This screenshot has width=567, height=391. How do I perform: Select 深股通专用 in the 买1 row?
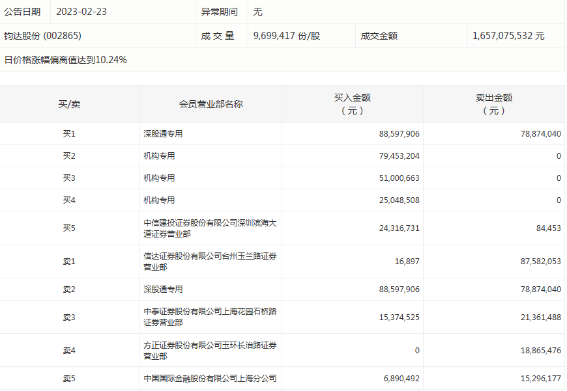tap(163, 134)
